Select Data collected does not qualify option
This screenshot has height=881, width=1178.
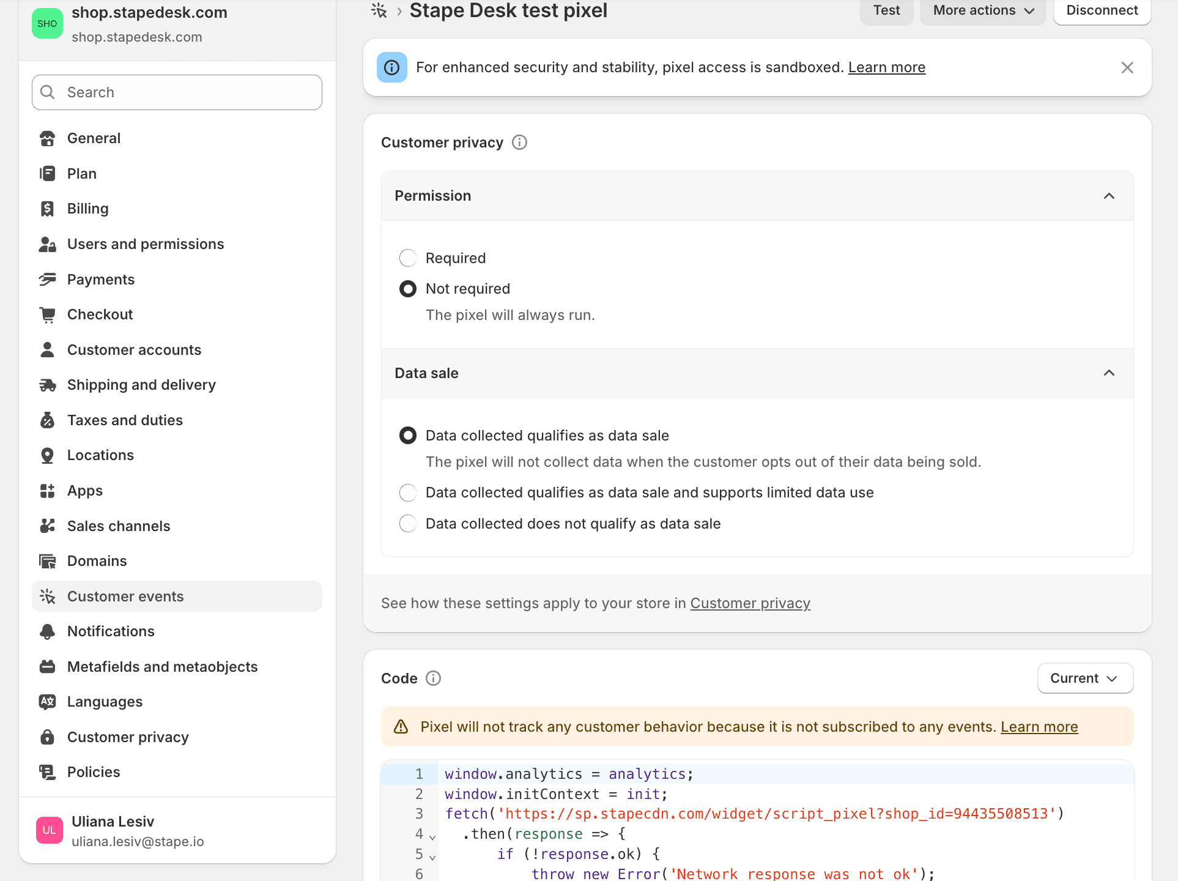[x=407, y=524]
